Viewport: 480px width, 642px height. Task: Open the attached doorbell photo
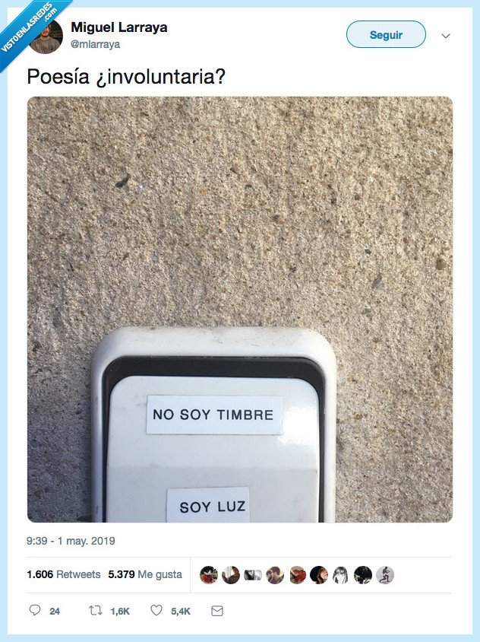tap(240, 309)
